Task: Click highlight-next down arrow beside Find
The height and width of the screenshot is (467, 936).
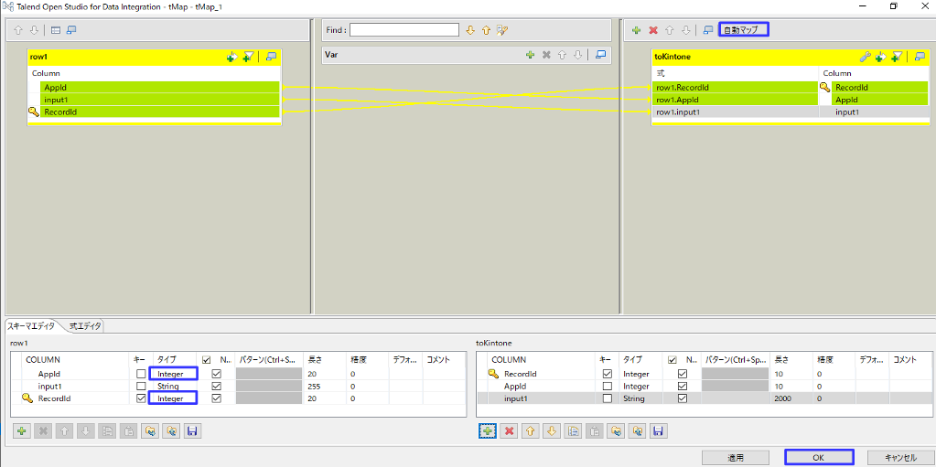Action: tap(470, 30)
